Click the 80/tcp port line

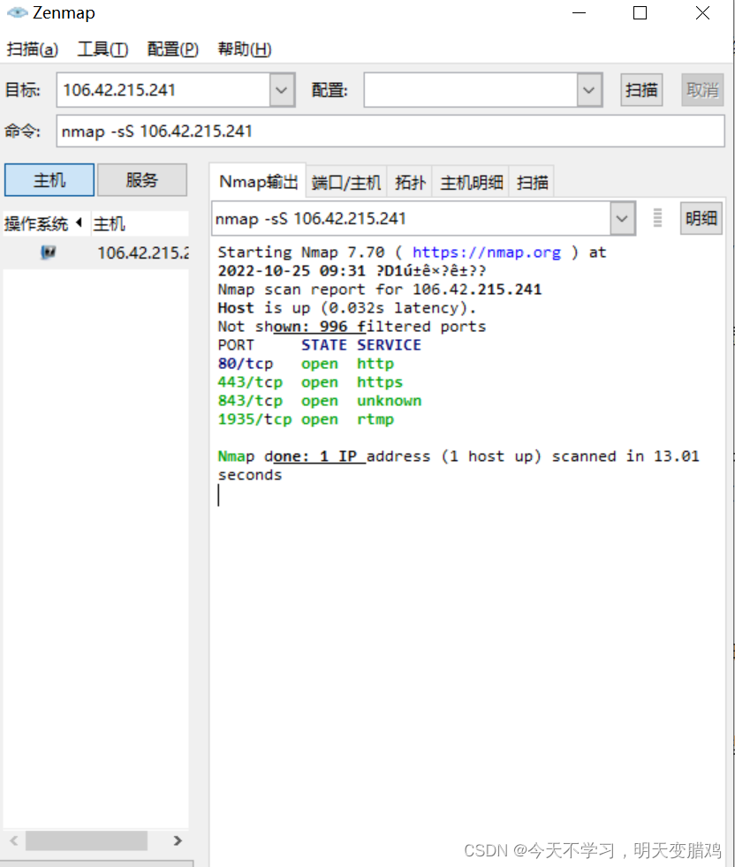click(x=306, y=364)
